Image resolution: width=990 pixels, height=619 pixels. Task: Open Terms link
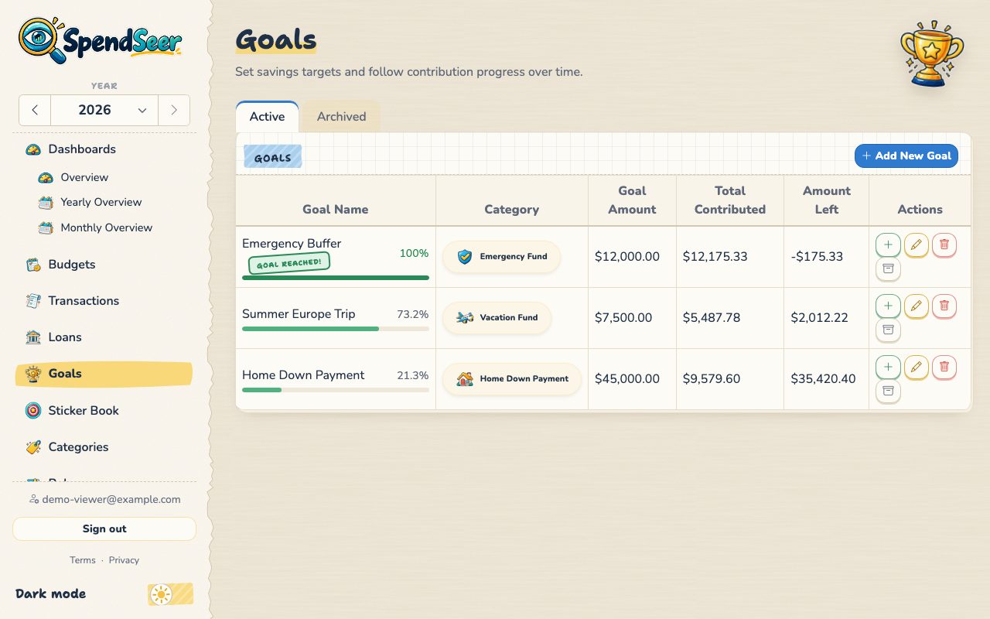coord(83,560)
